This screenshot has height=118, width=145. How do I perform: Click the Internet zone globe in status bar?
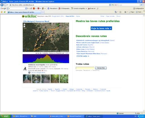[x=118, y=113]
